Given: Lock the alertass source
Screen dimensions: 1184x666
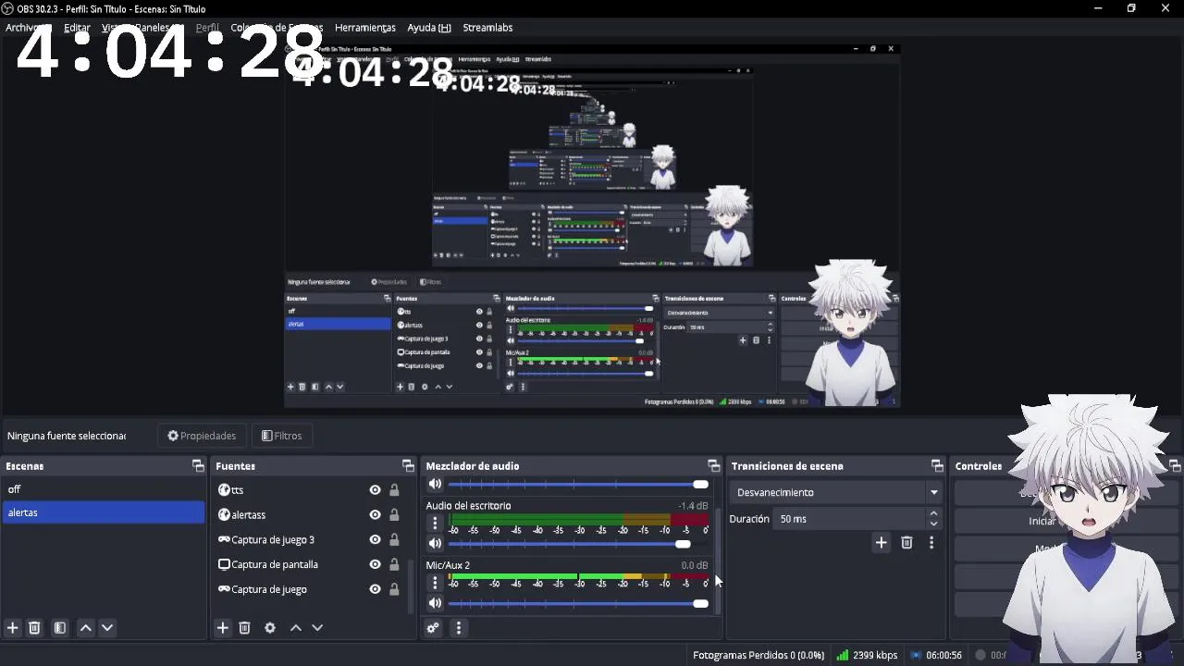Looking at the screenshot, I should [x=394, y=514].
